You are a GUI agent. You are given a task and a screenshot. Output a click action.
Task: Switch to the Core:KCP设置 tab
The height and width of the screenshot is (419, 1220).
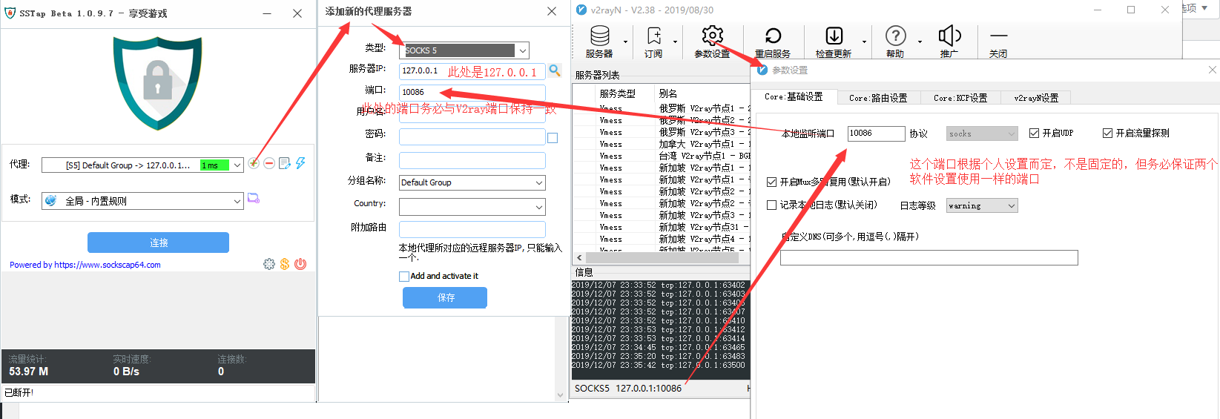(960, 98)
